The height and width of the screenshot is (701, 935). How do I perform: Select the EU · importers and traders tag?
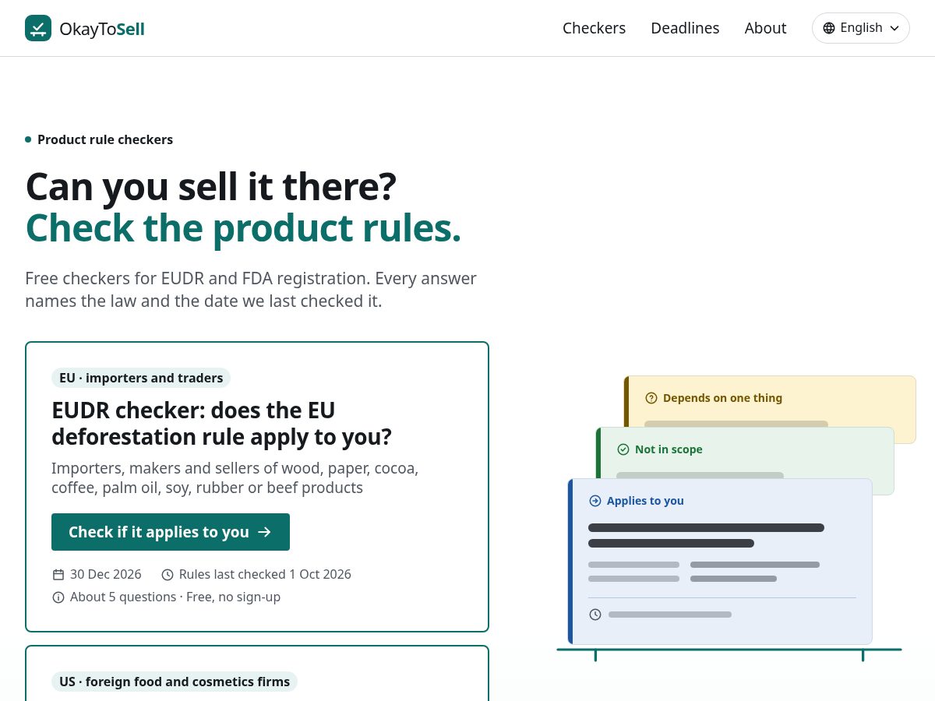coord(141,378)
